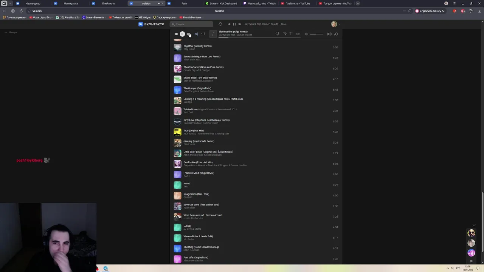
Task: Switch to Мессенджер browser tab
Action: click(32, 3)
